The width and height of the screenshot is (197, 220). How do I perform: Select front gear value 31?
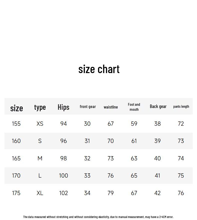87,141
